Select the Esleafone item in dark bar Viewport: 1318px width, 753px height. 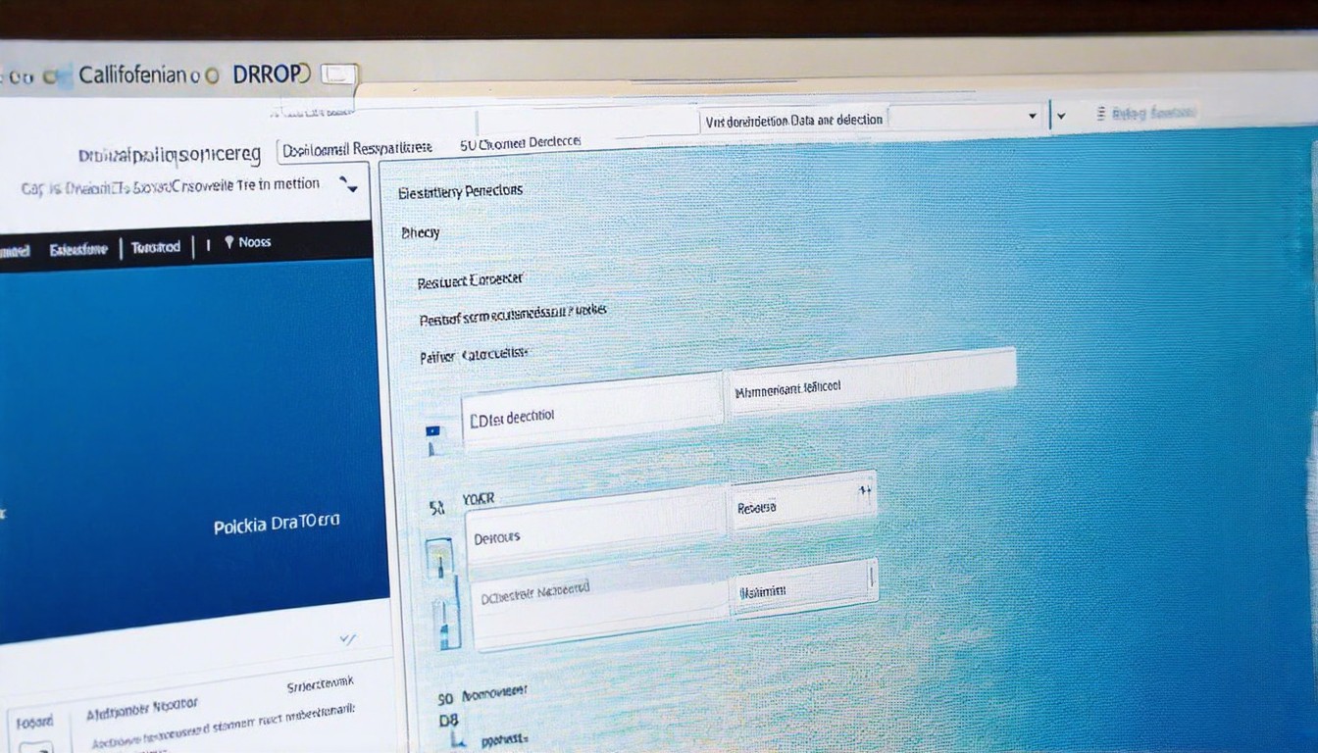point(78,249)
